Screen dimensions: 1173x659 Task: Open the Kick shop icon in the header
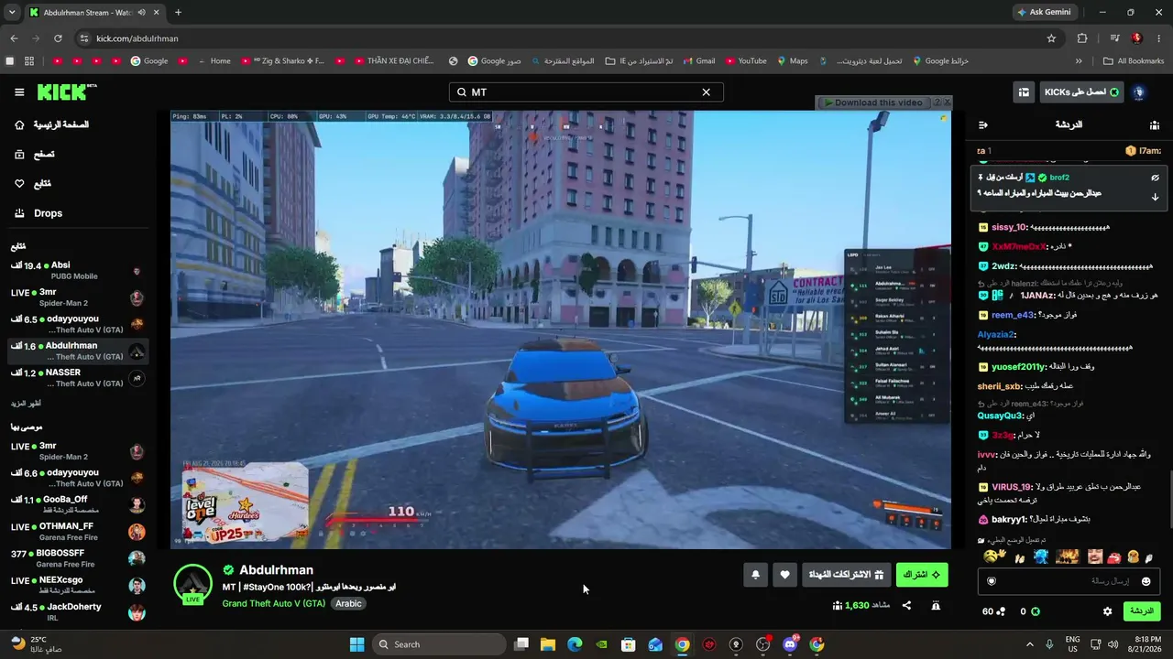1024,92
